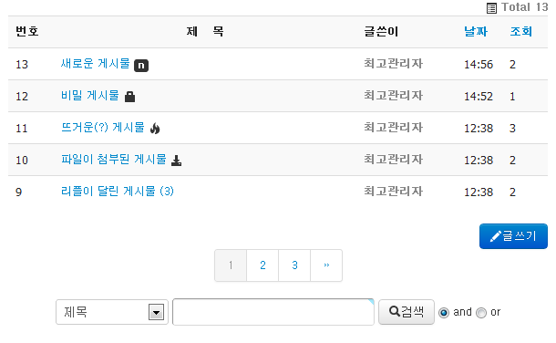Screen dimensions: 556x343
Task: Select the 'or' search radio option
Action: [481, 313]
